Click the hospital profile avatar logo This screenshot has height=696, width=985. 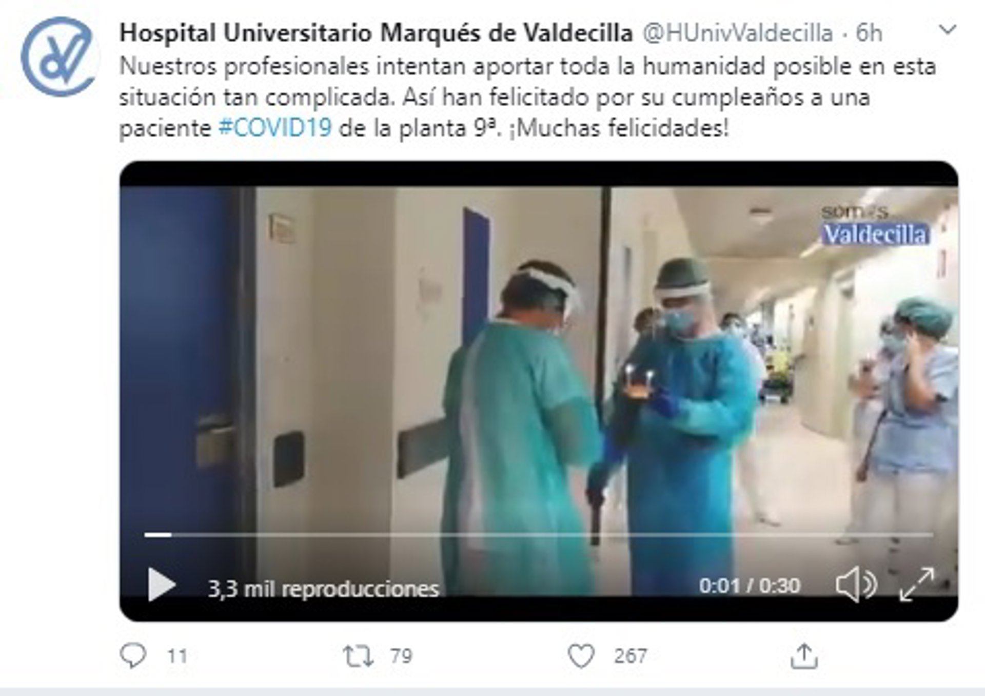58,56
